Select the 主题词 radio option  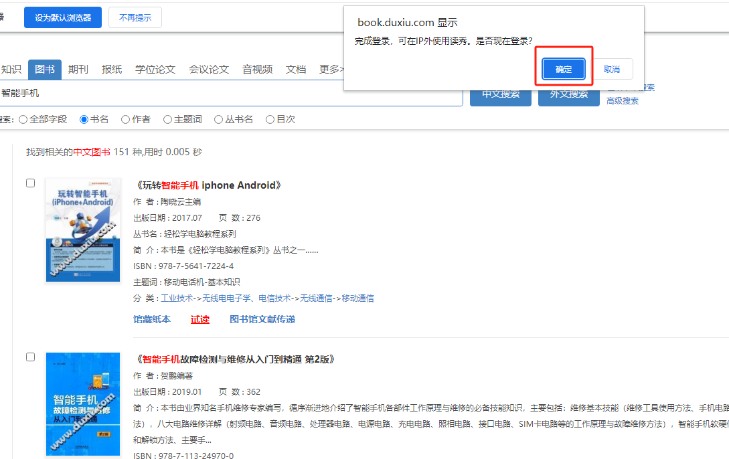coord(168,119)
